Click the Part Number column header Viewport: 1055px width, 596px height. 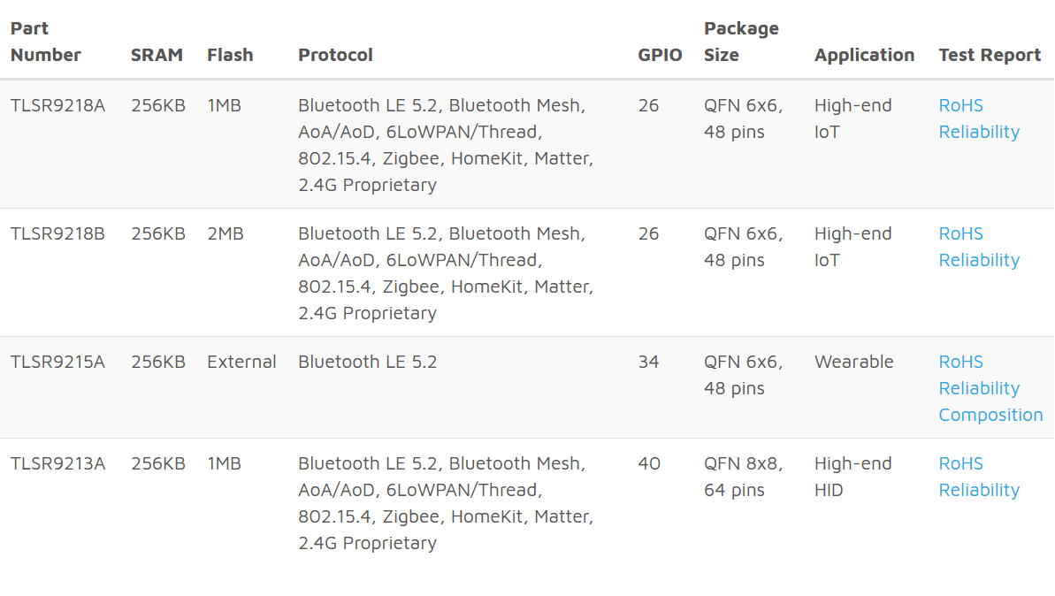click(45, 42)
